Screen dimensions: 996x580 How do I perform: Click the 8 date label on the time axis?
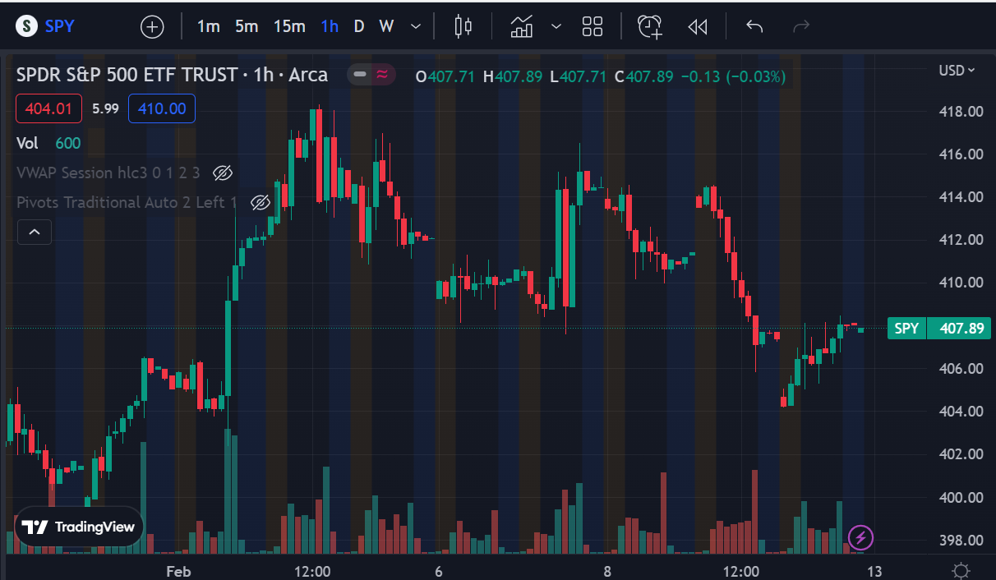tap(607, 571)
